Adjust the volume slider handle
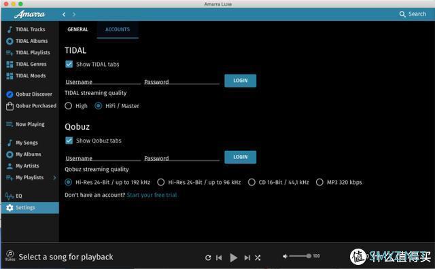Screen dimensions: 435x269 click(x=309, y=256)
